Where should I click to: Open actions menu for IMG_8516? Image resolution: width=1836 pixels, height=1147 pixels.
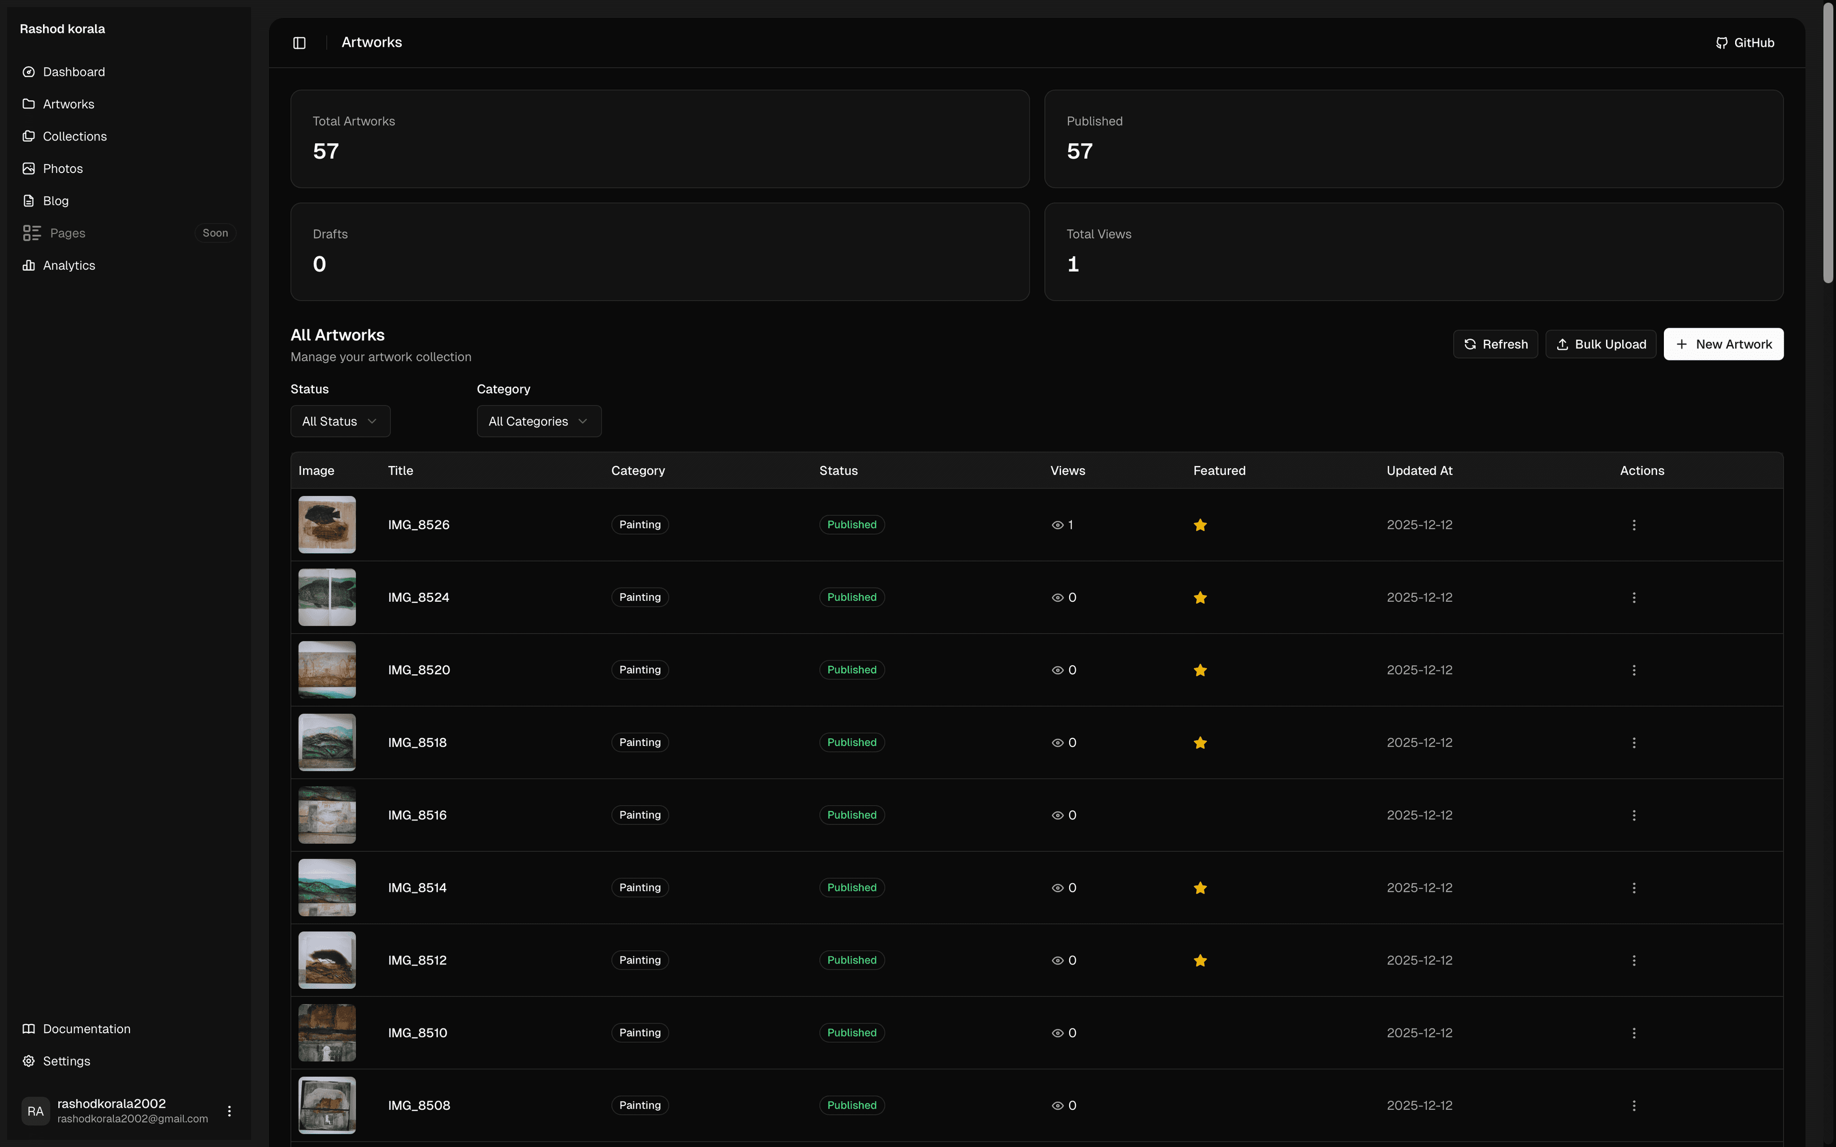pos(1633,815)
